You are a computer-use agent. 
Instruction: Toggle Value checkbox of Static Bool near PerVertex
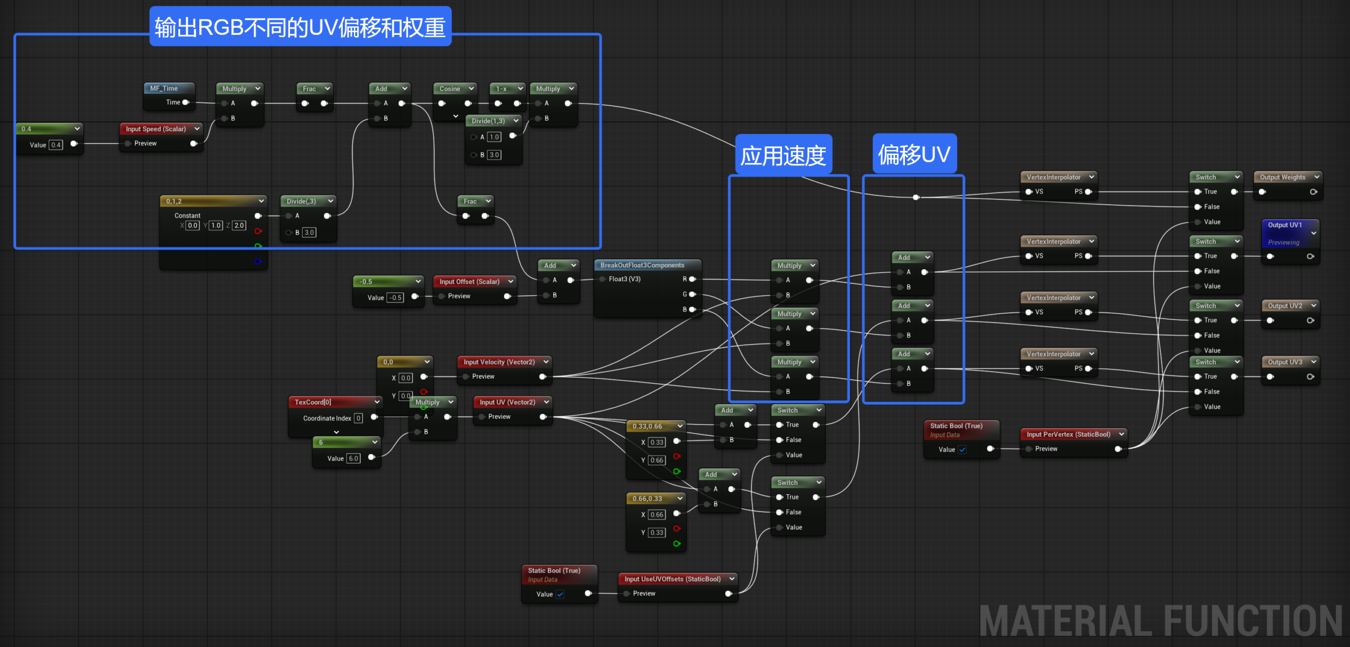click(x=962, y=449)
